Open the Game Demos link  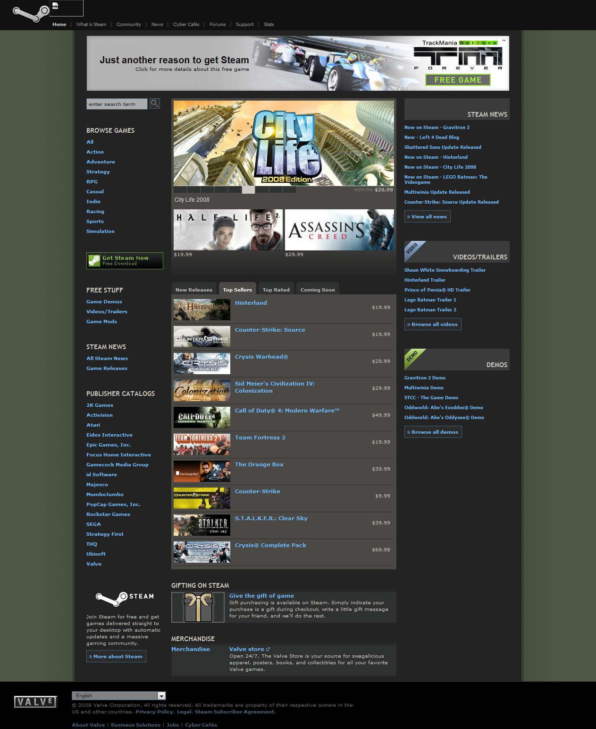pos(104,301)
